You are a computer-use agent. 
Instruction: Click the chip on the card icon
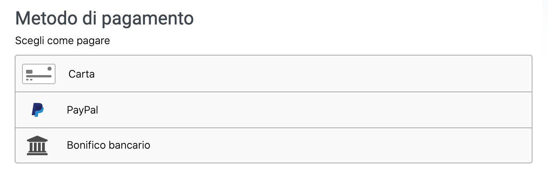click(x=29, y=71)
